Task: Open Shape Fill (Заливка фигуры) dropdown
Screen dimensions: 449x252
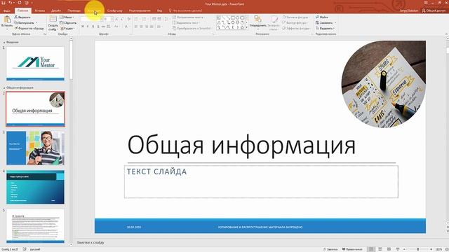Action: click(x=296, y=17)
